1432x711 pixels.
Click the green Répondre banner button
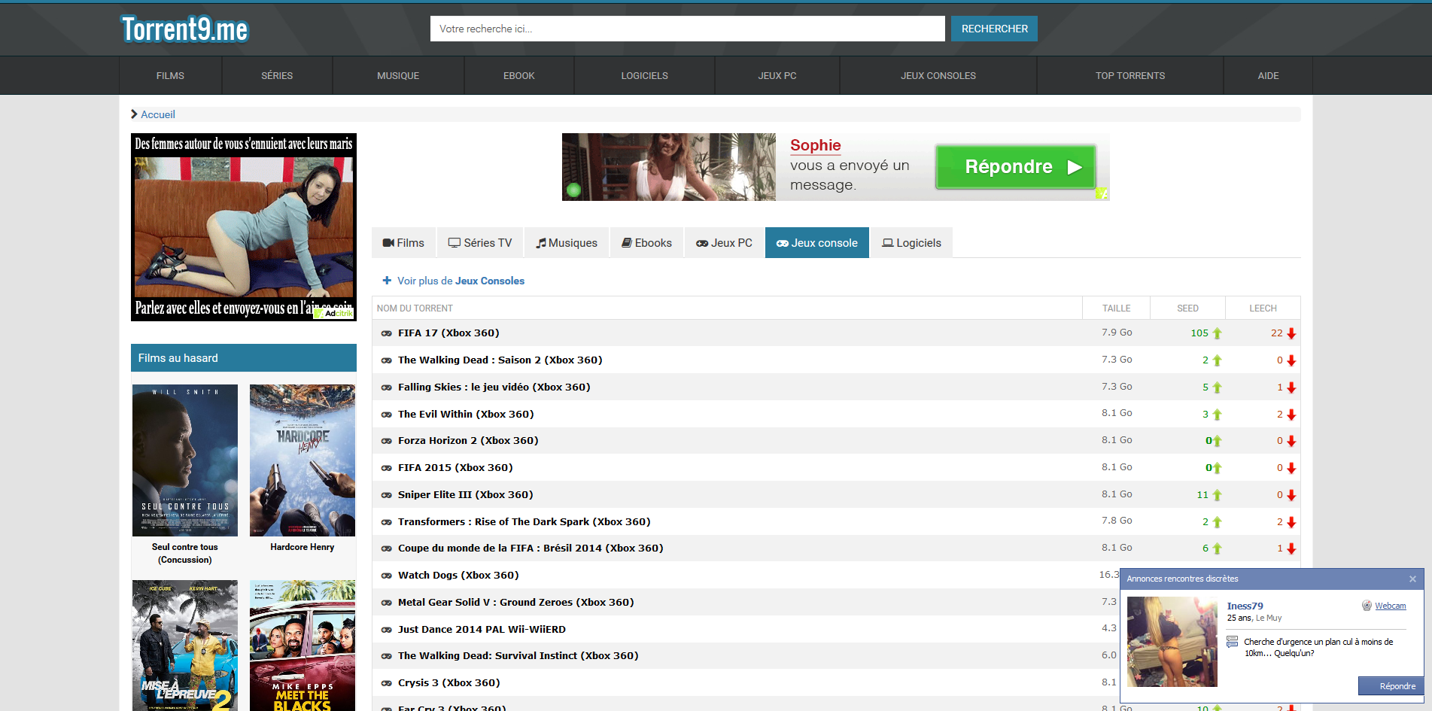coord(1016,167)
